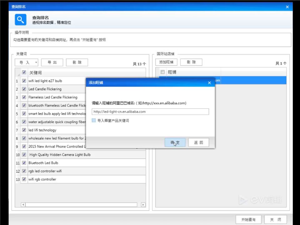Uncheck 'Led Candle Flickering' row 2 checkbox
Image resolution: width=300 pixels, height=225 pixels.
tap(24, 89)
